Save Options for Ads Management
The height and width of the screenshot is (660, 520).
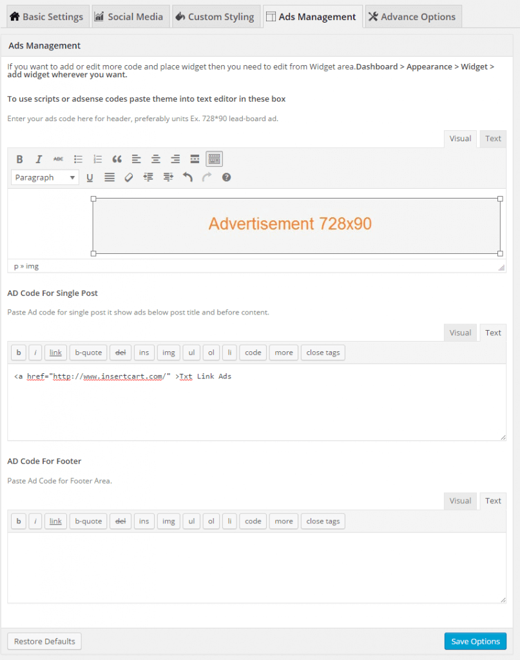point(475,641)
